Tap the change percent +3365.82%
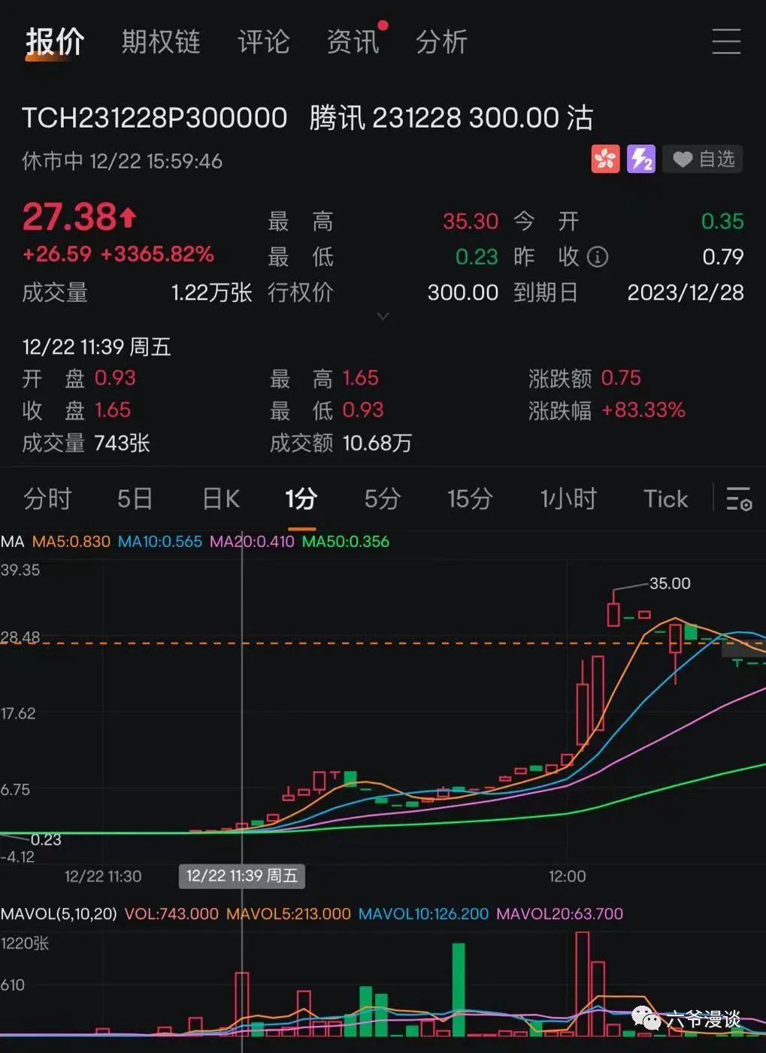The height and width of the screenshot is (1053, 766). click(157, 254)
